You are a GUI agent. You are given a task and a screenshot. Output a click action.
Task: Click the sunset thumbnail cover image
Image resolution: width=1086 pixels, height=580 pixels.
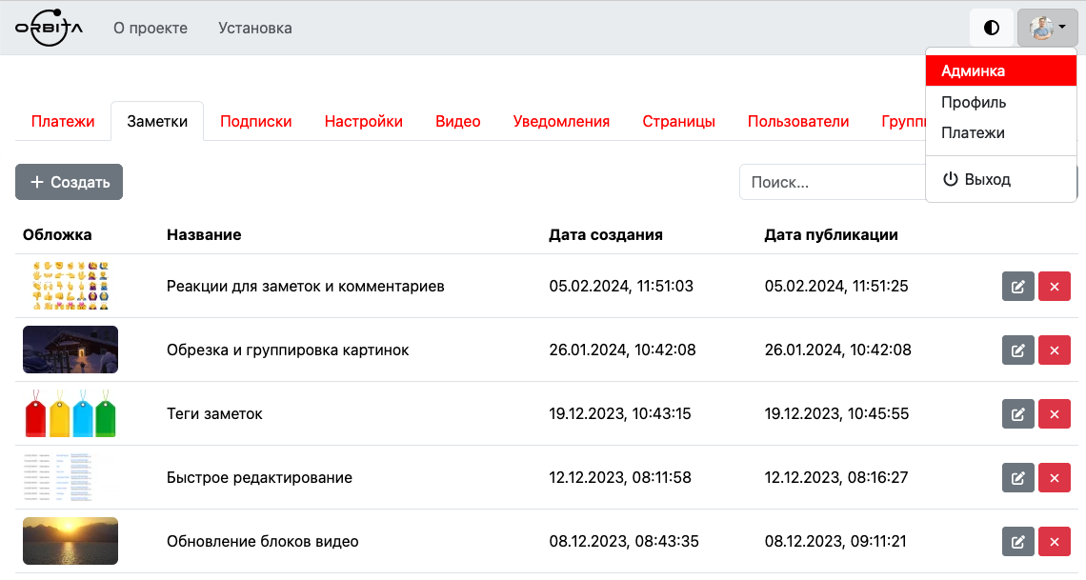point(70,541)
